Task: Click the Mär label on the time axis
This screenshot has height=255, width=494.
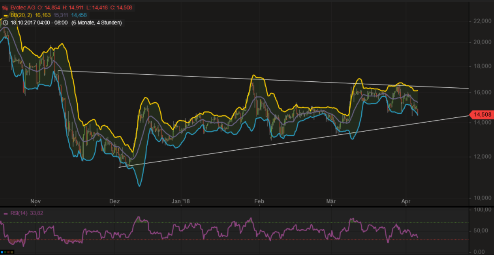Action: [x=331, y=202]
